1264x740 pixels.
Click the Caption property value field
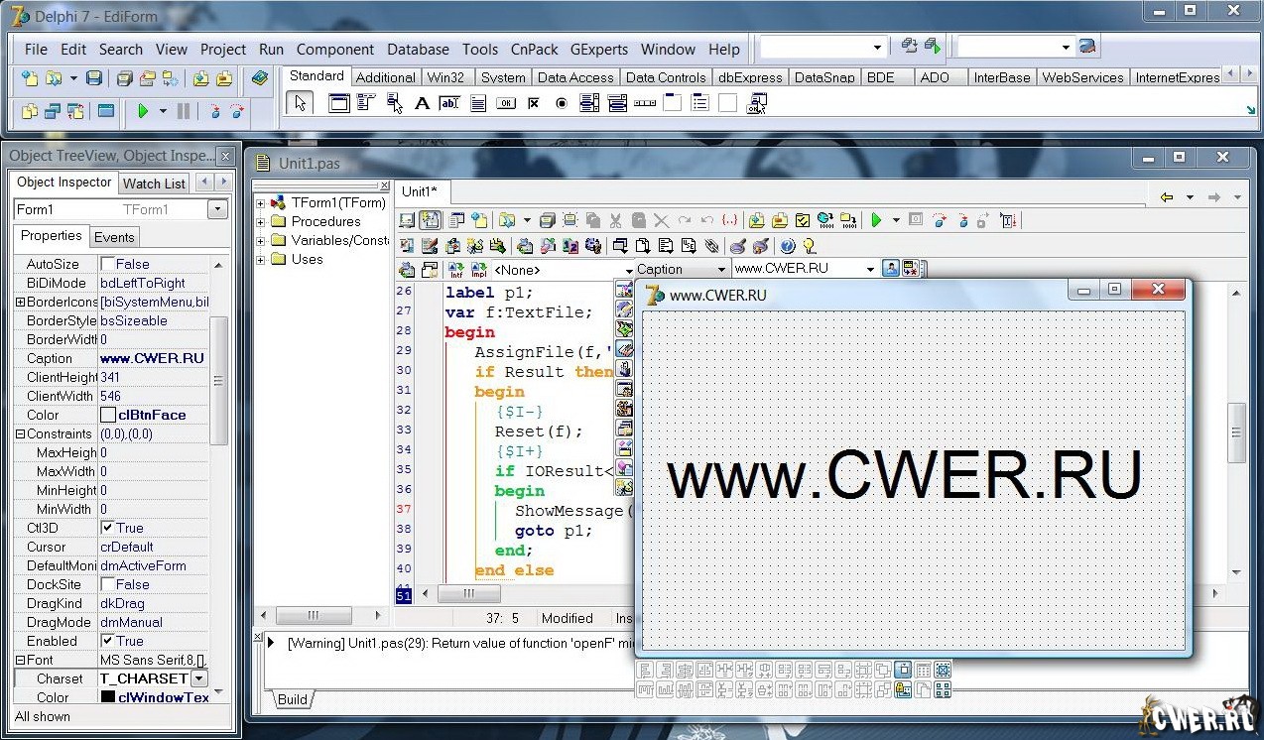click(153, 358)
